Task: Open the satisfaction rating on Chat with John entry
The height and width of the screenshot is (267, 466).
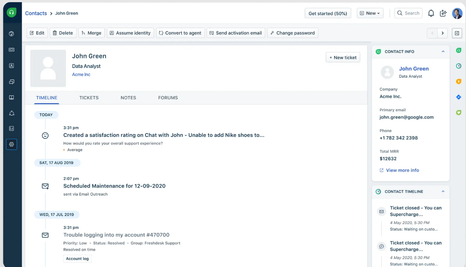Action: pos(164,135)
